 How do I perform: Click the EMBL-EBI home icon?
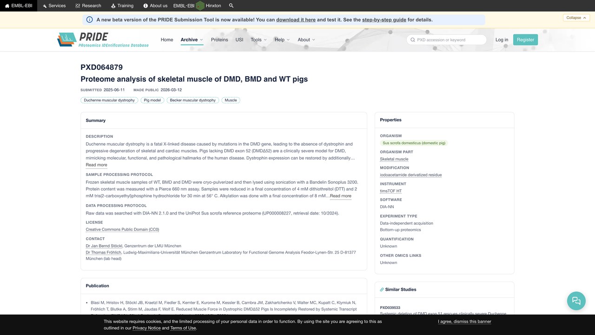[7, 6]
